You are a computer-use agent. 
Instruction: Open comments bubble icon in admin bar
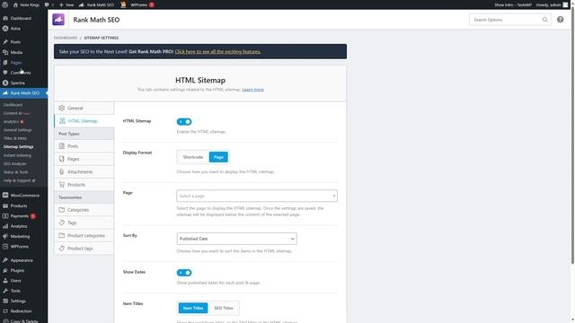tap(47, 4)
